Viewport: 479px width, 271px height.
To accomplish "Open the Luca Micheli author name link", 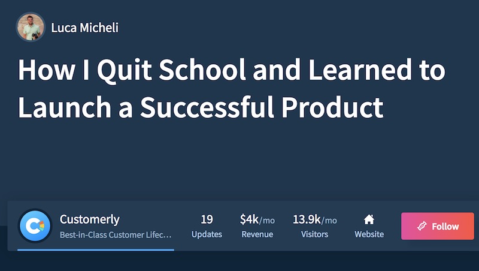I will (x=84, y=28).
